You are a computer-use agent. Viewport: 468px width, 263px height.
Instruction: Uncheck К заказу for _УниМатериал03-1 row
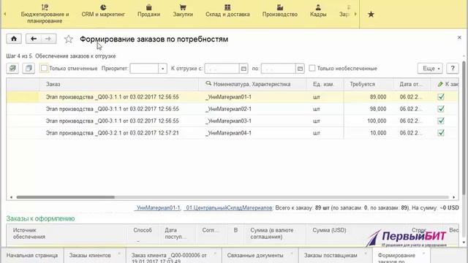(x=441, y=121)
